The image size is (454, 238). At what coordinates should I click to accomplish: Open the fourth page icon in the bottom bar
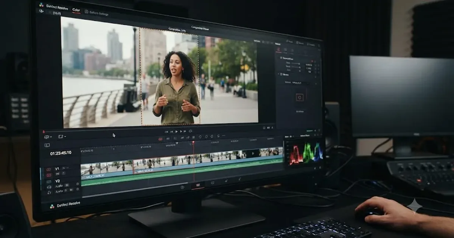tap(226, 181)
